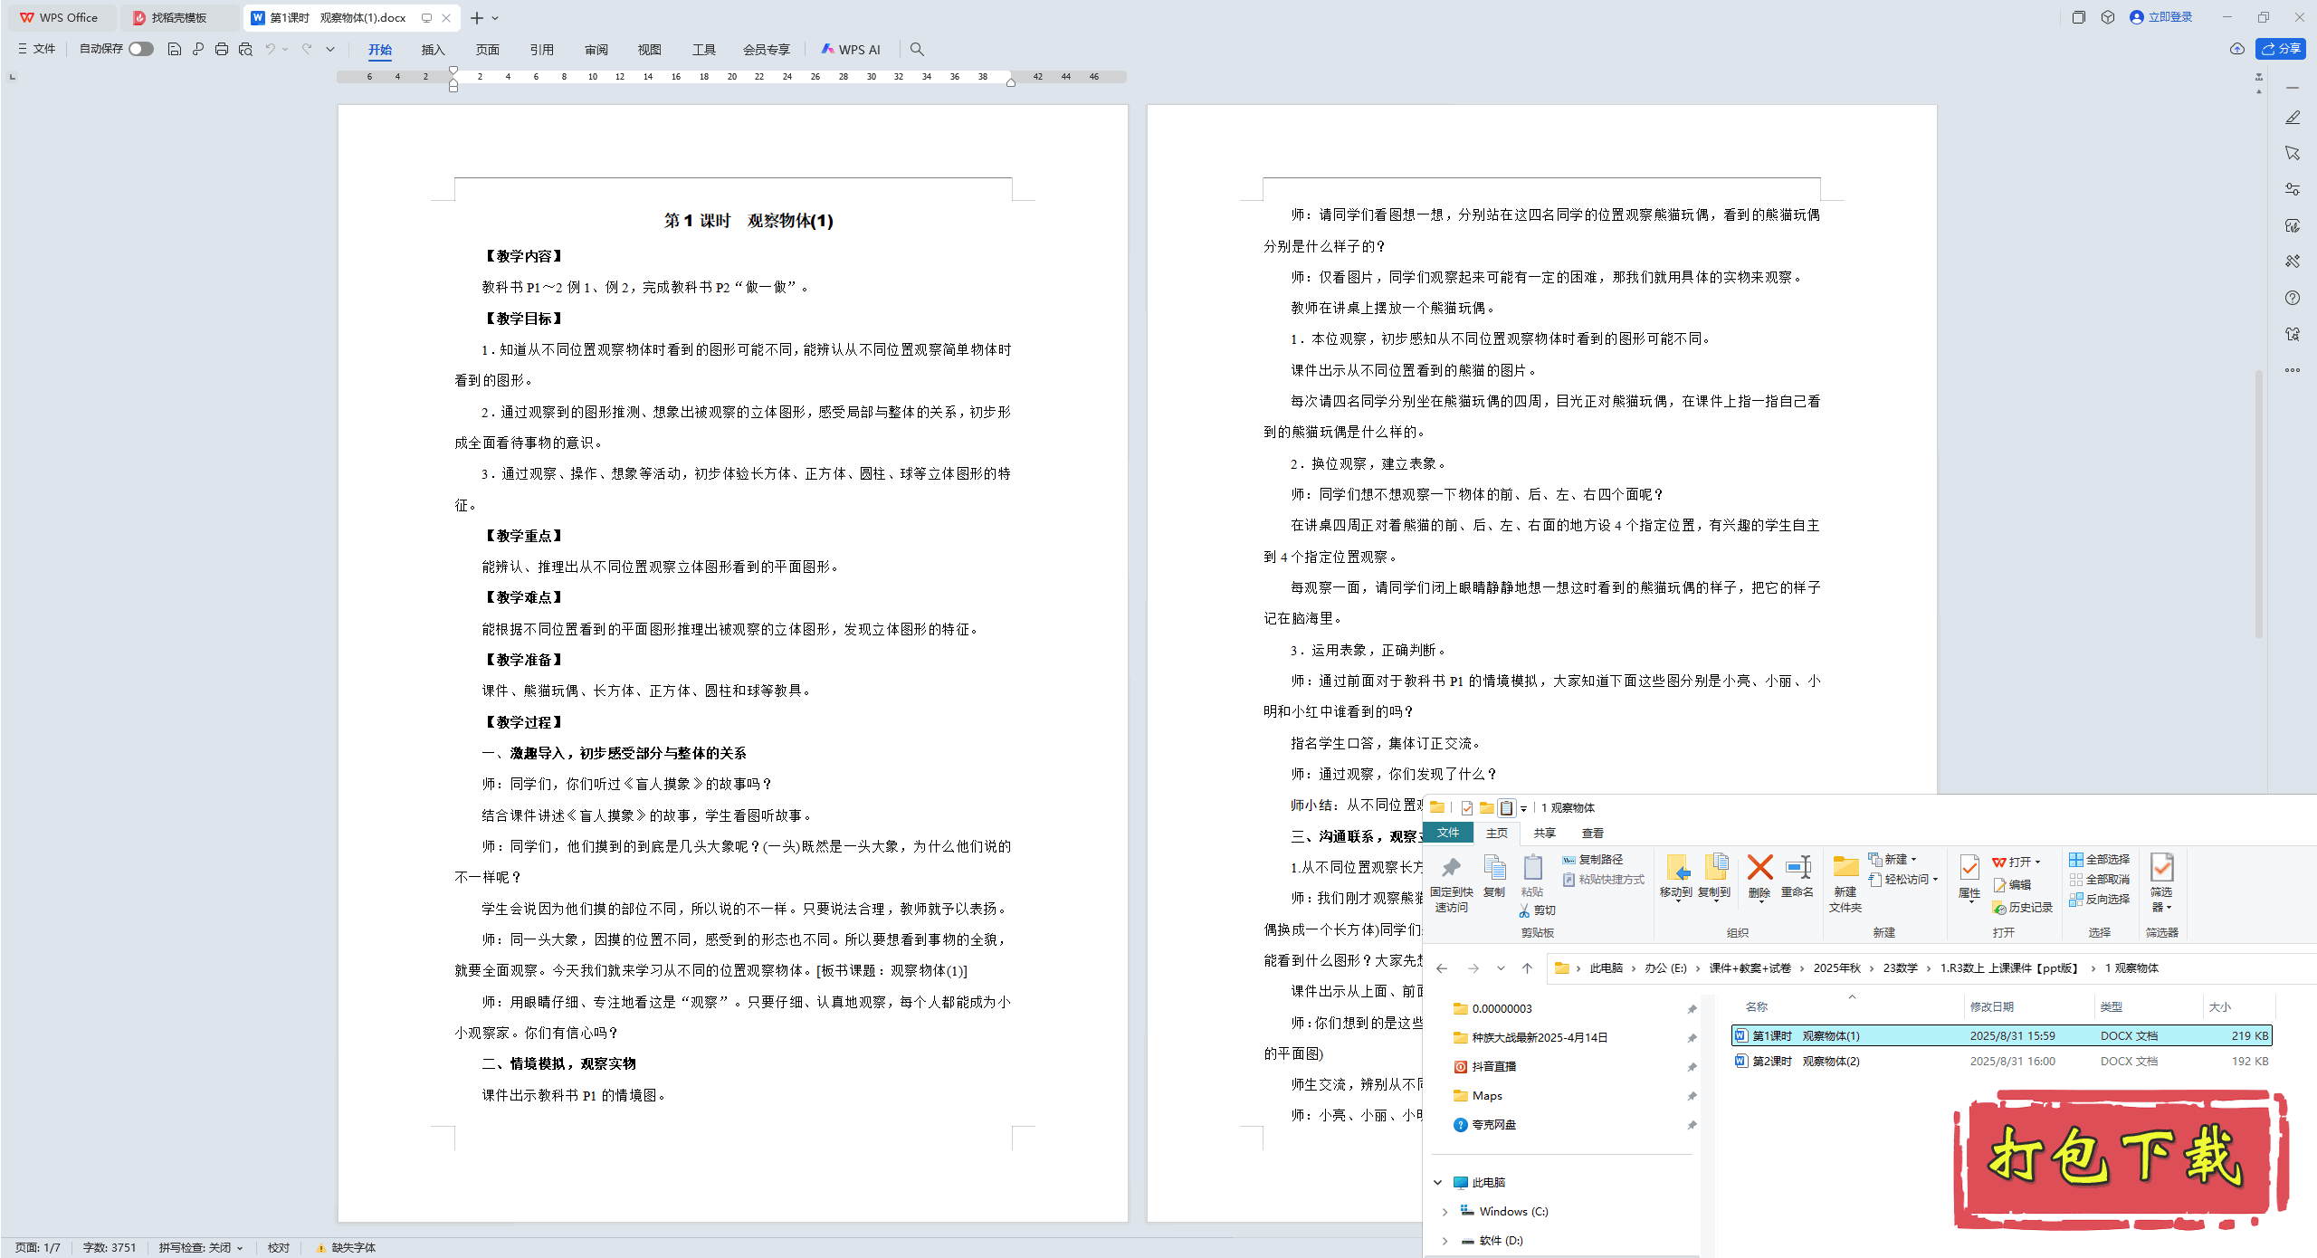Viewport: 2317px width, 1258px height.
Task: Open the 打开 dropdown in Explorer ribbon
Action: (x=2037, y=862)
